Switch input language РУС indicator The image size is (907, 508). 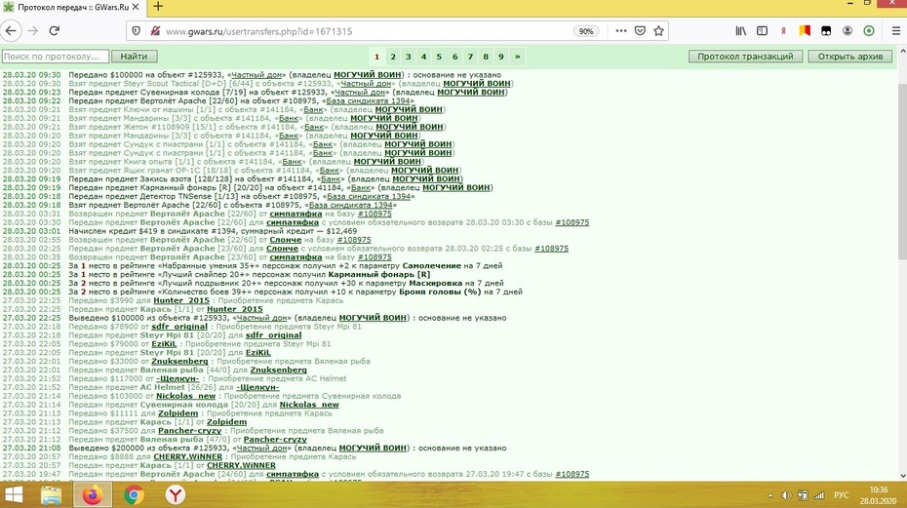coord(841,495)
